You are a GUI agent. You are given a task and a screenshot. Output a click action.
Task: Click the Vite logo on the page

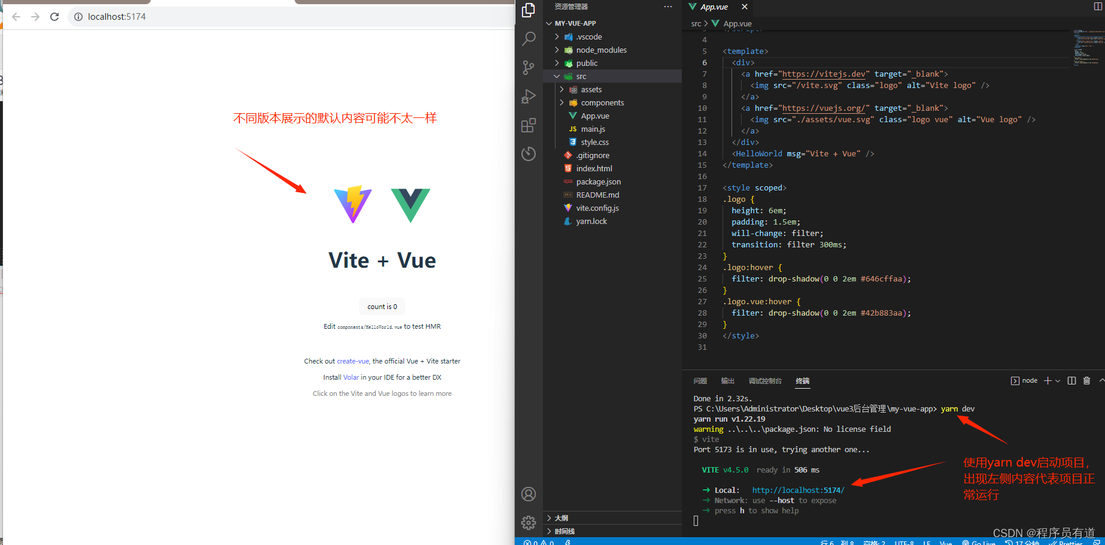353,204
